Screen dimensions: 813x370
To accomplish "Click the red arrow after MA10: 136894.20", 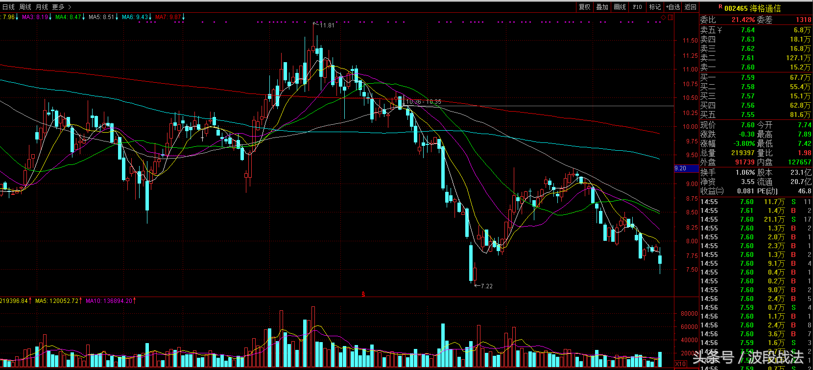I will click(135, 301).
